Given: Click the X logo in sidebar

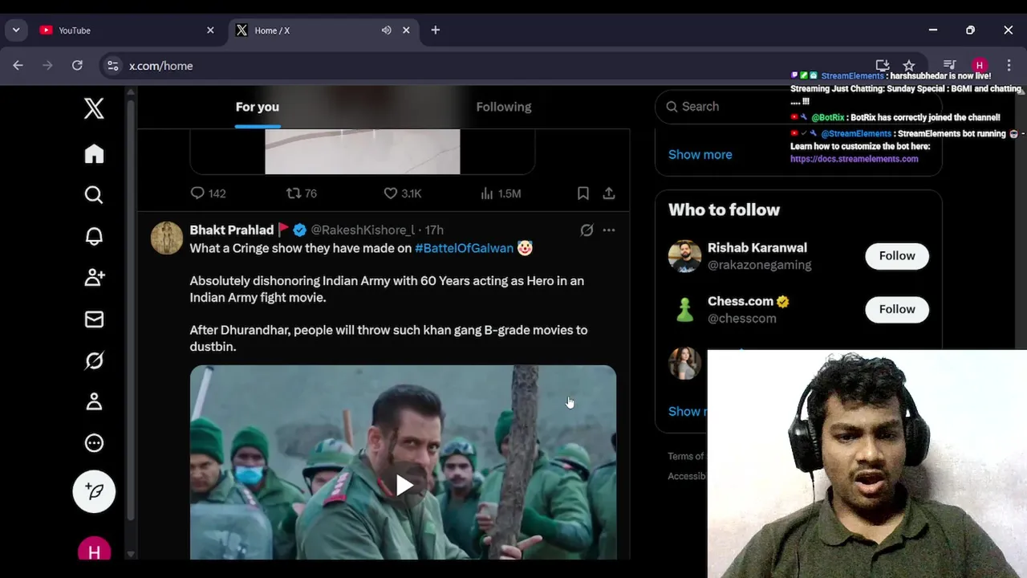Looking at the screenshot, I should pos(94,108).
